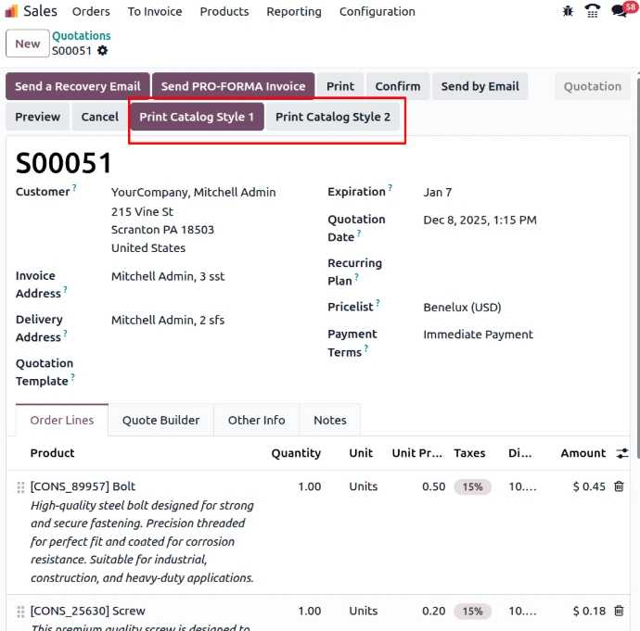Open the Reporting menu
This screenshot has height=631, width=640.
pyautogui.click(x=293, y=12)
